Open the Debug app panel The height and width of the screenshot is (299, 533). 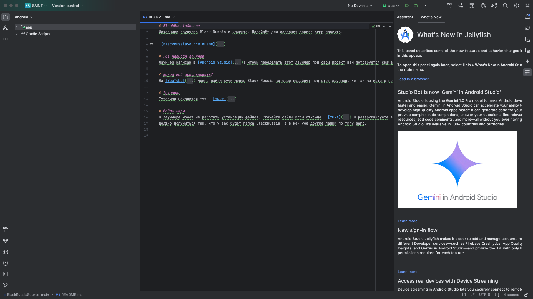[416, 6]
